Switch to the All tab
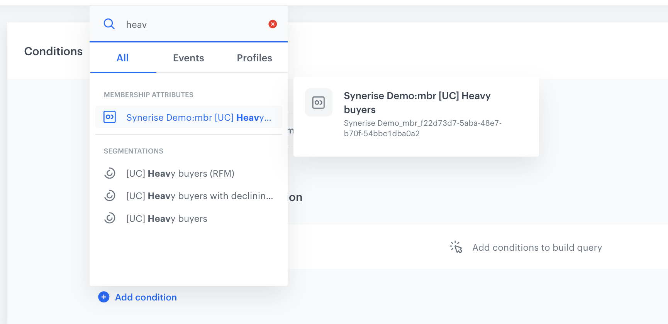This screenshot has height=324, width=668. (x=122, y=58)
